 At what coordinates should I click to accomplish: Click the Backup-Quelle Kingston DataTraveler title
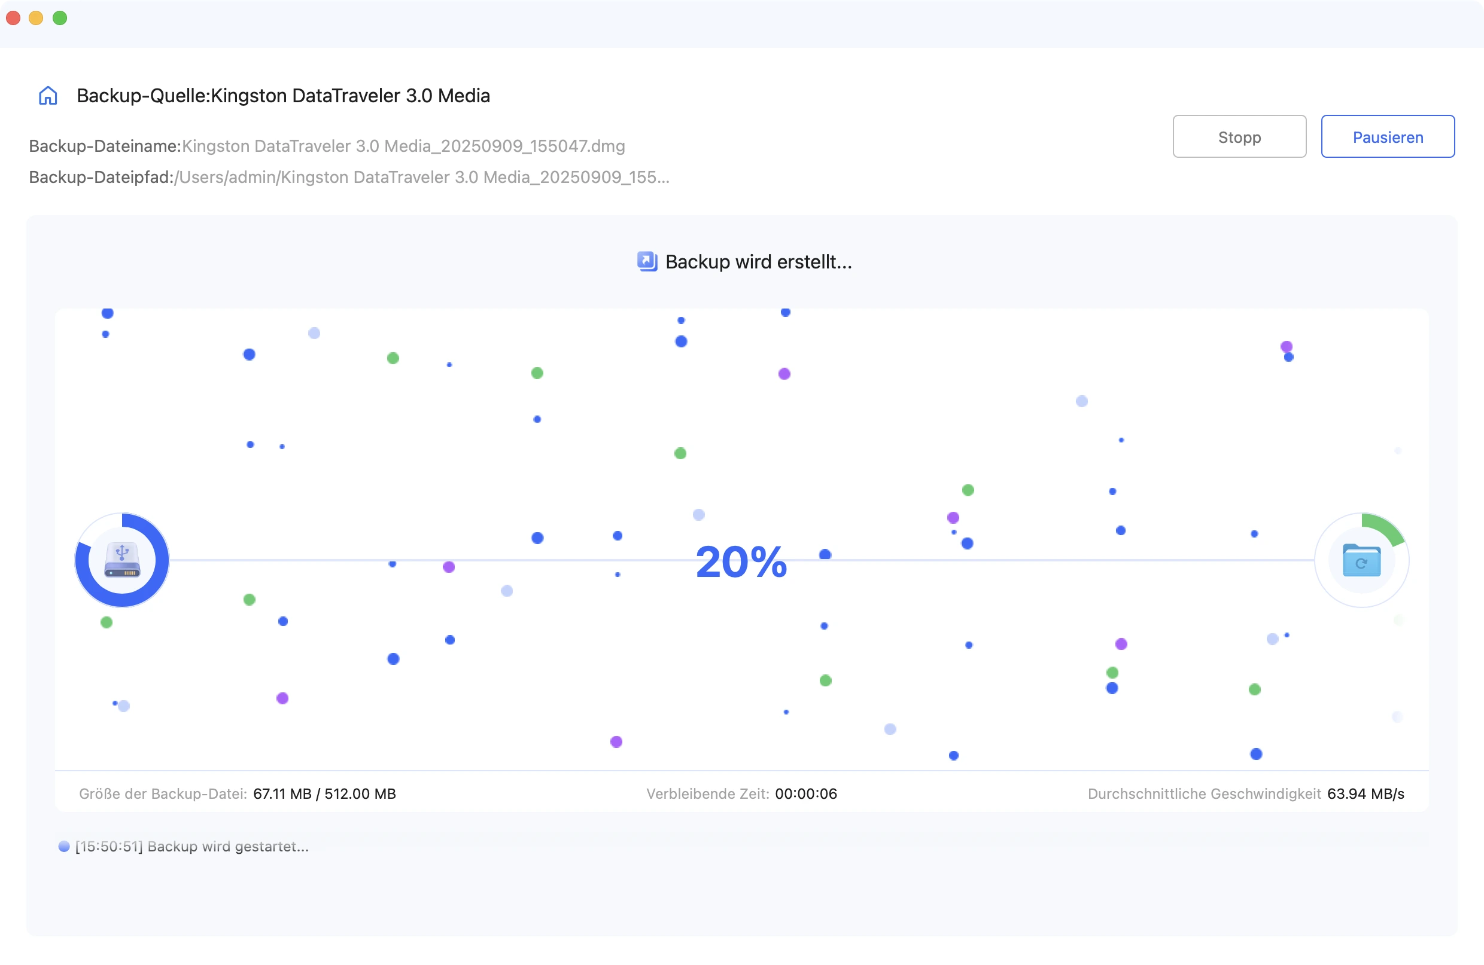[283, 96]
